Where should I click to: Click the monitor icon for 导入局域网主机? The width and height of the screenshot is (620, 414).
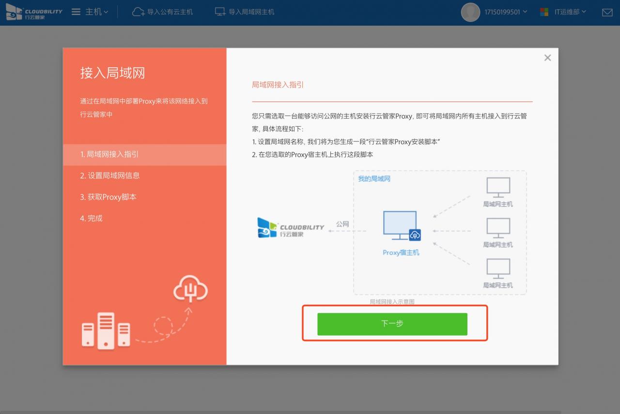click(220, 12)
